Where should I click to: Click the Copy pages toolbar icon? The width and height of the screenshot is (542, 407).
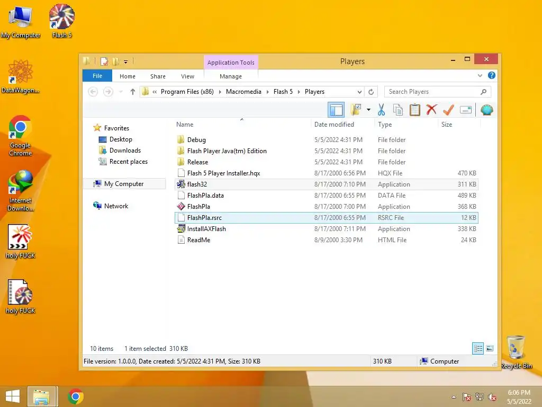[x=398, y=110]
